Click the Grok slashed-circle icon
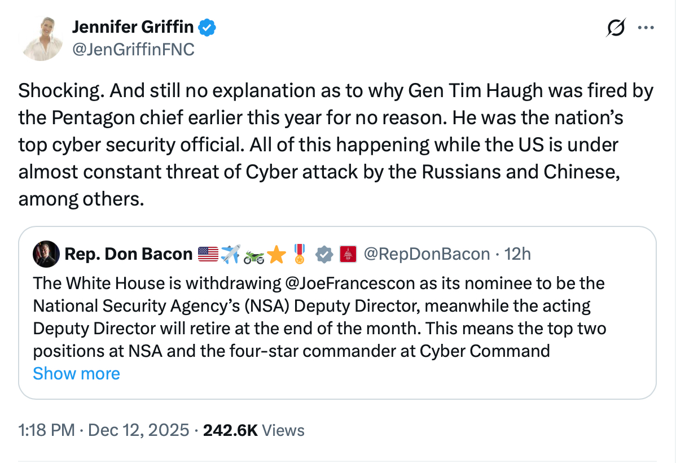Screen dimensions: 676x463 616,28
